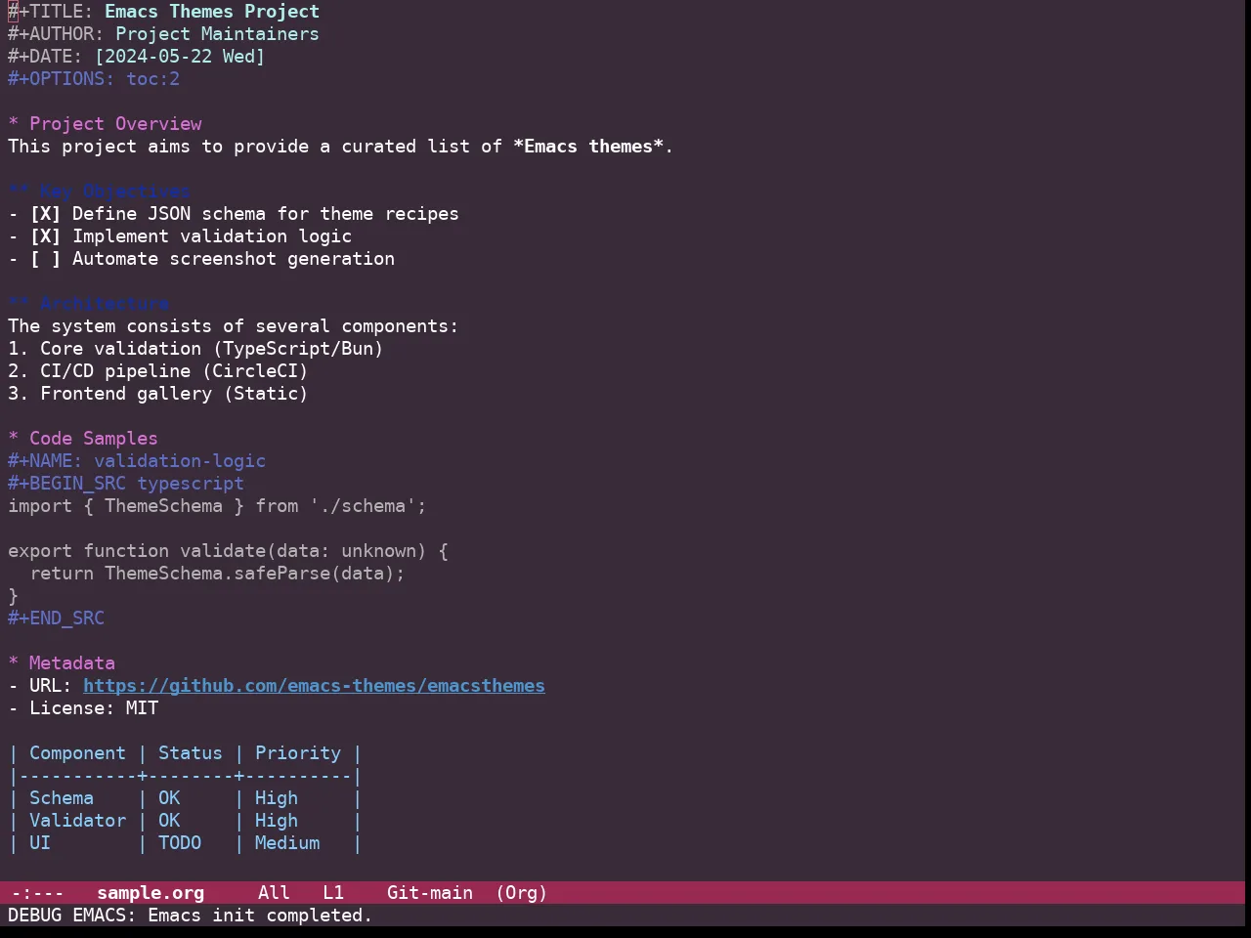This screenshot has height=938, width=1251.
Task: Click the '#+AUTHOR:' keyword
Action: click(56, 34)
